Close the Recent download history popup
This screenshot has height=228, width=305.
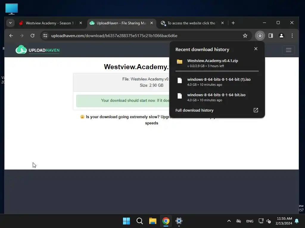[x=256, y=49]
